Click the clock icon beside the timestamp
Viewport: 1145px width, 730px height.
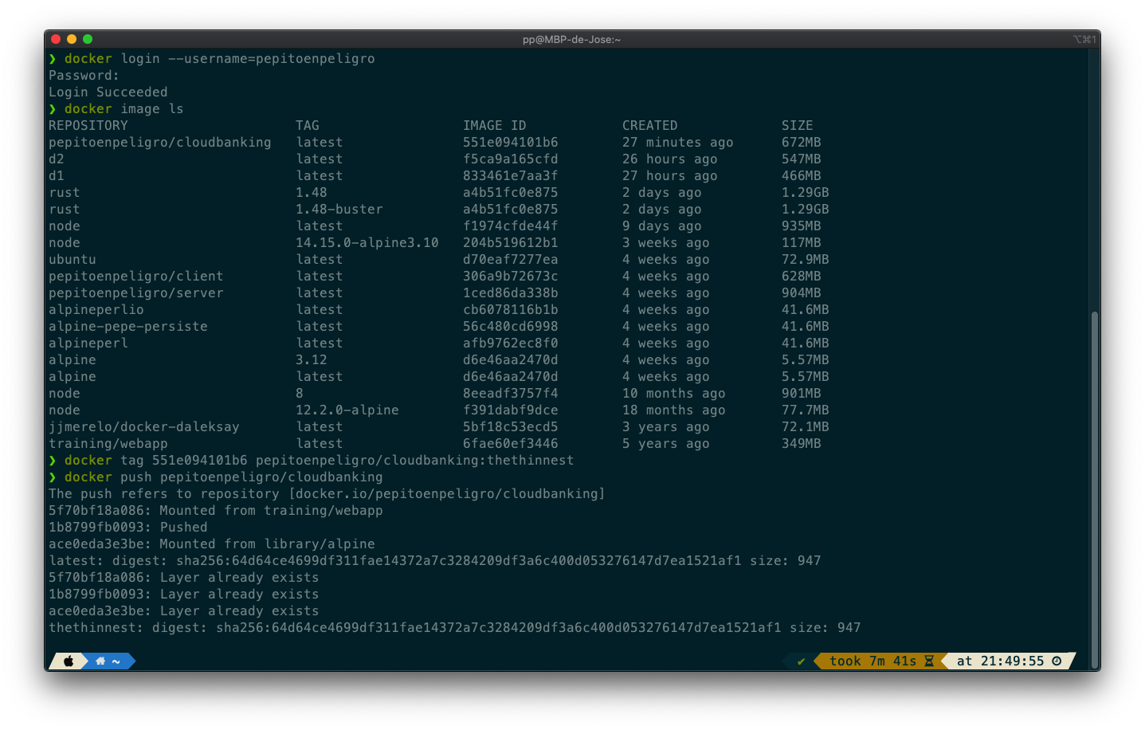tap(1055, 661)
